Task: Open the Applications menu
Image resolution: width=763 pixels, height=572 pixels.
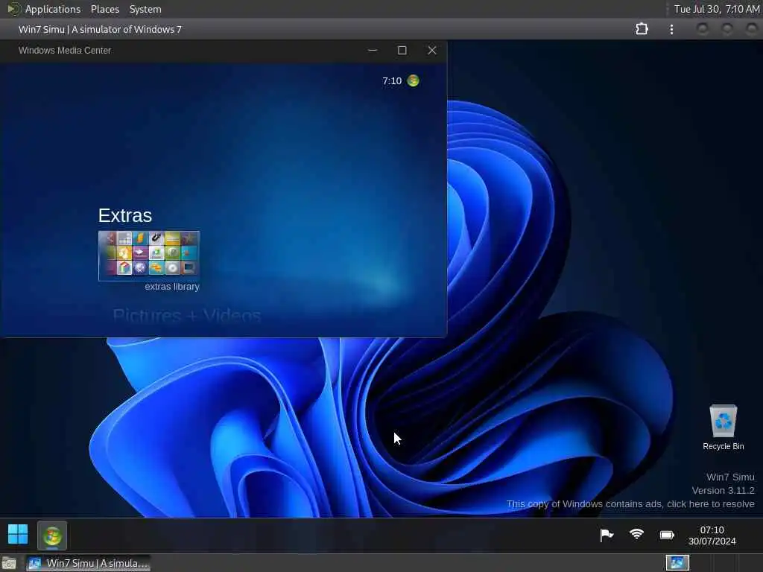Action: [53, 9]
